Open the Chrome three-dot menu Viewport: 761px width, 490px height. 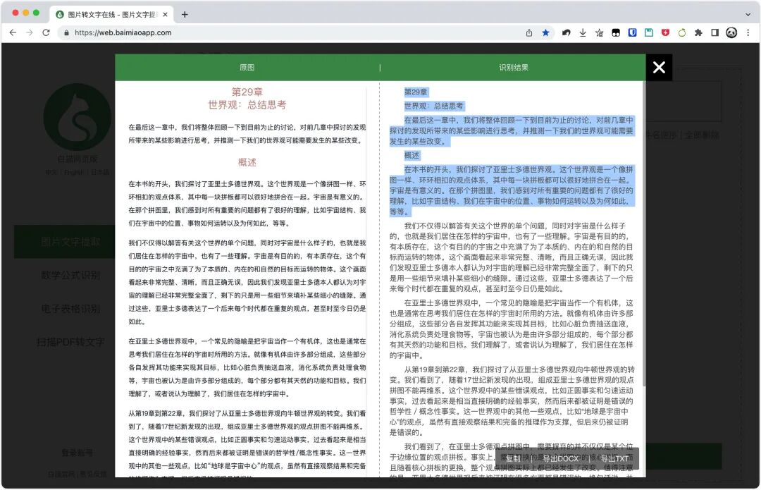748,32
